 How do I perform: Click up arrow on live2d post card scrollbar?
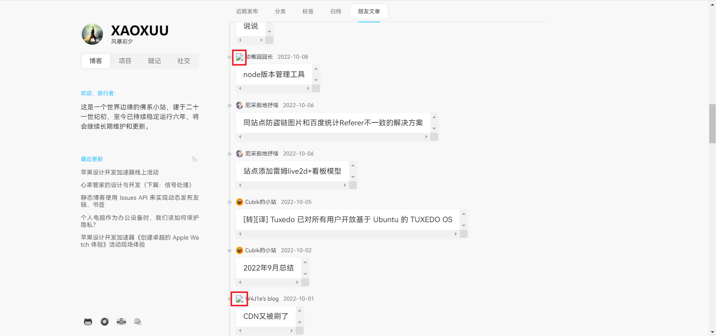click(353, 166)
